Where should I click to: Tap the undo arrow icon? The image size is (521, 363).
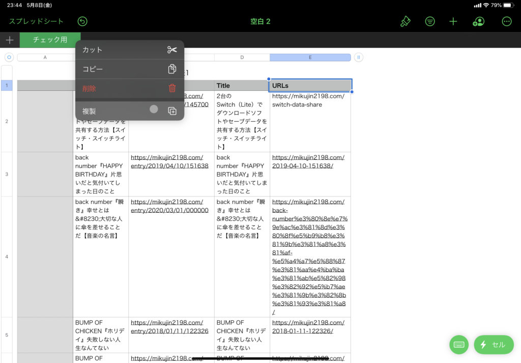(82, 21)
